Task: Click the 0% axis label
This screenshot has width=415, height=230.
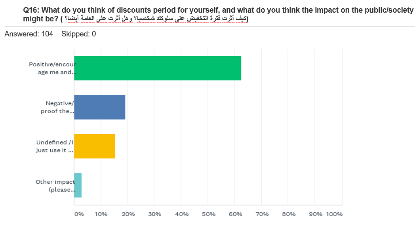Action: 79,214
